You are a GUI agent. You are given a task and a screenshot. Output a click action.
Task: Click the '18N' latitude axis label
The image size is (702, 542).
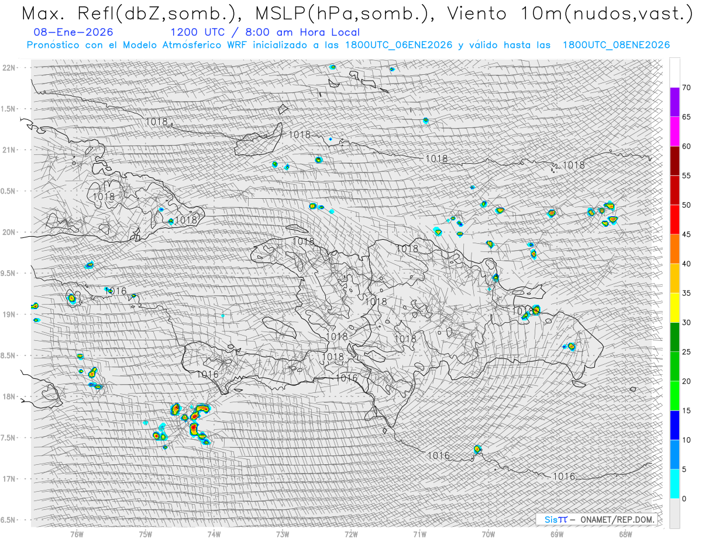pyautogui.click(x=9, y=396)
